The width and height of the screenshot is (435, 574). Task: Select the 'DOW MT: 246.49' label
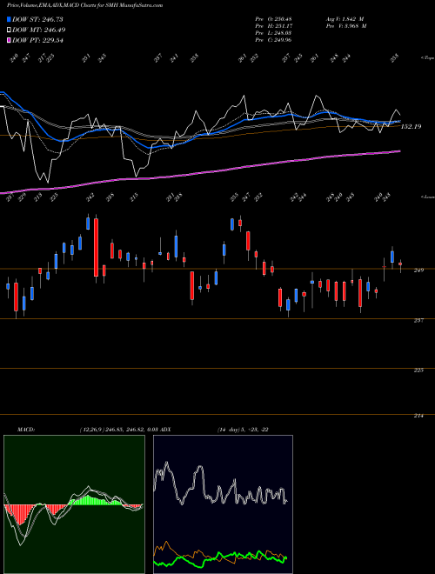point(39,30)
